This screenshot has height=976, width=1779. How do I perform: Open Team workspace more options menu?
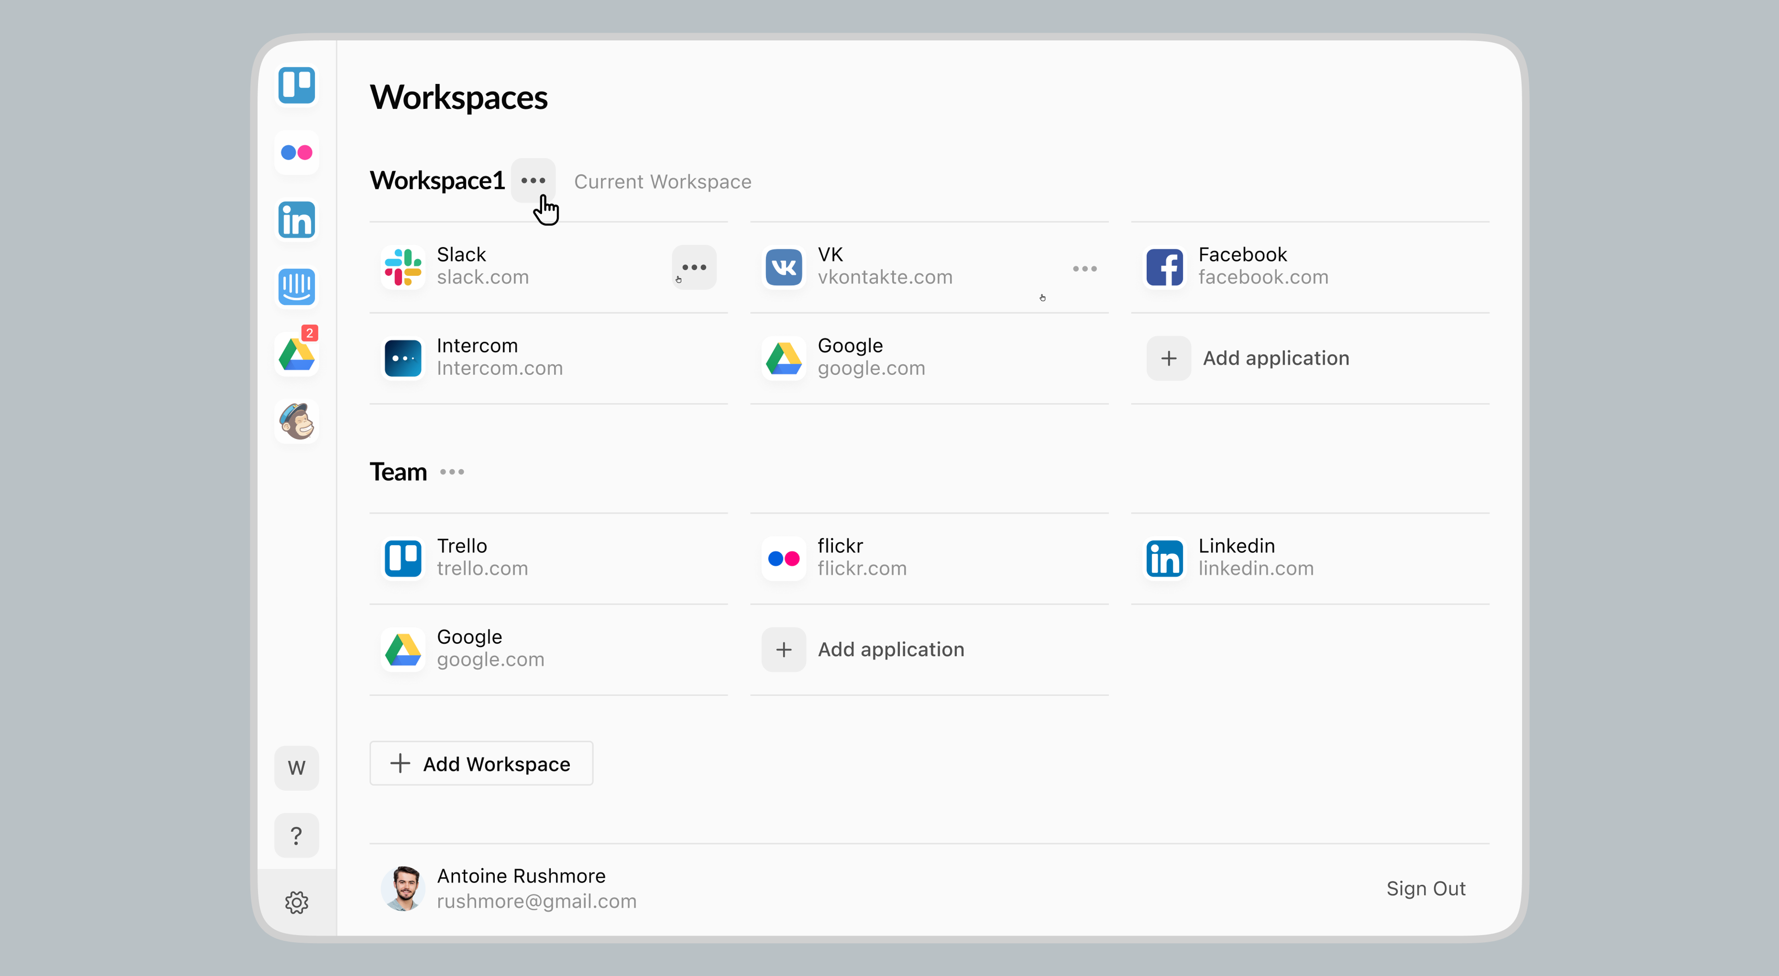[452, 472]
